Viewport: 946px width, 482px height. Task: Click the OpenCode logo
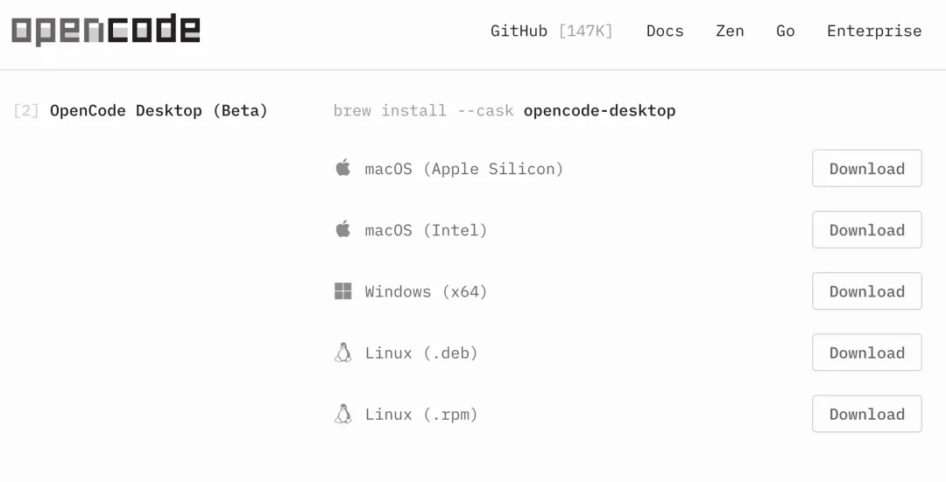(105, 31)
